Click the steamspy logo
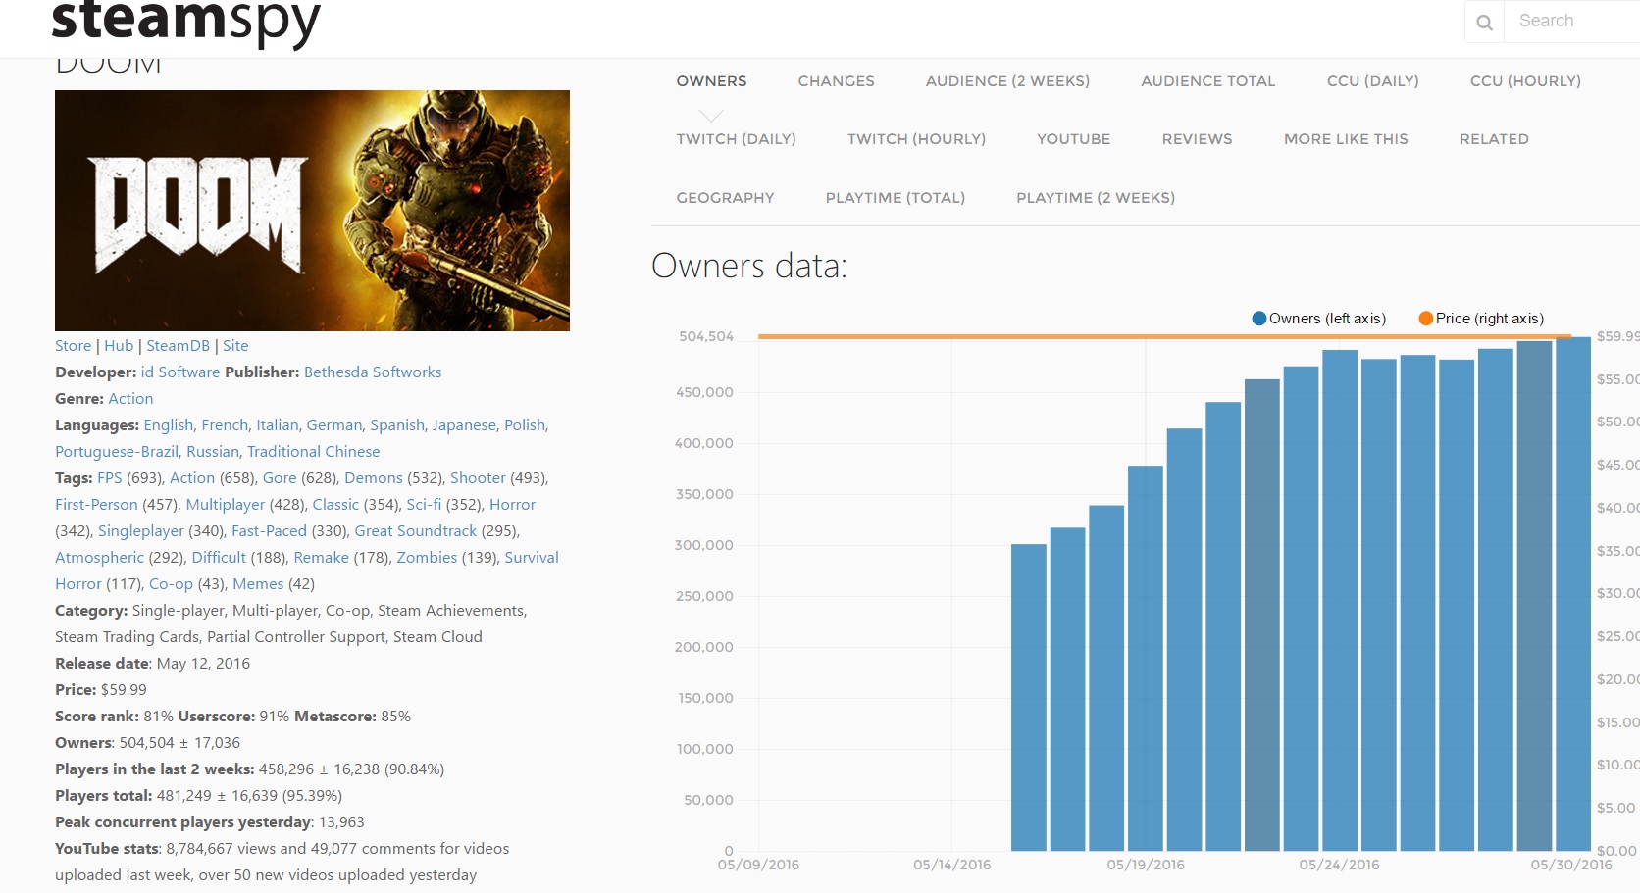This screenshot has height=893, width=1640. pos(185,22)
